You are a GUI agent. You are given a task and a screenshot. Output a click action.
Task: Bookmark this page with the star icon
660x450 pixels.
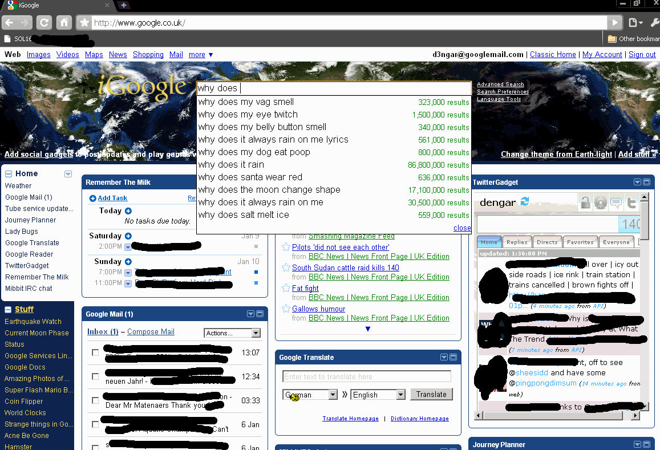(84, 22)
